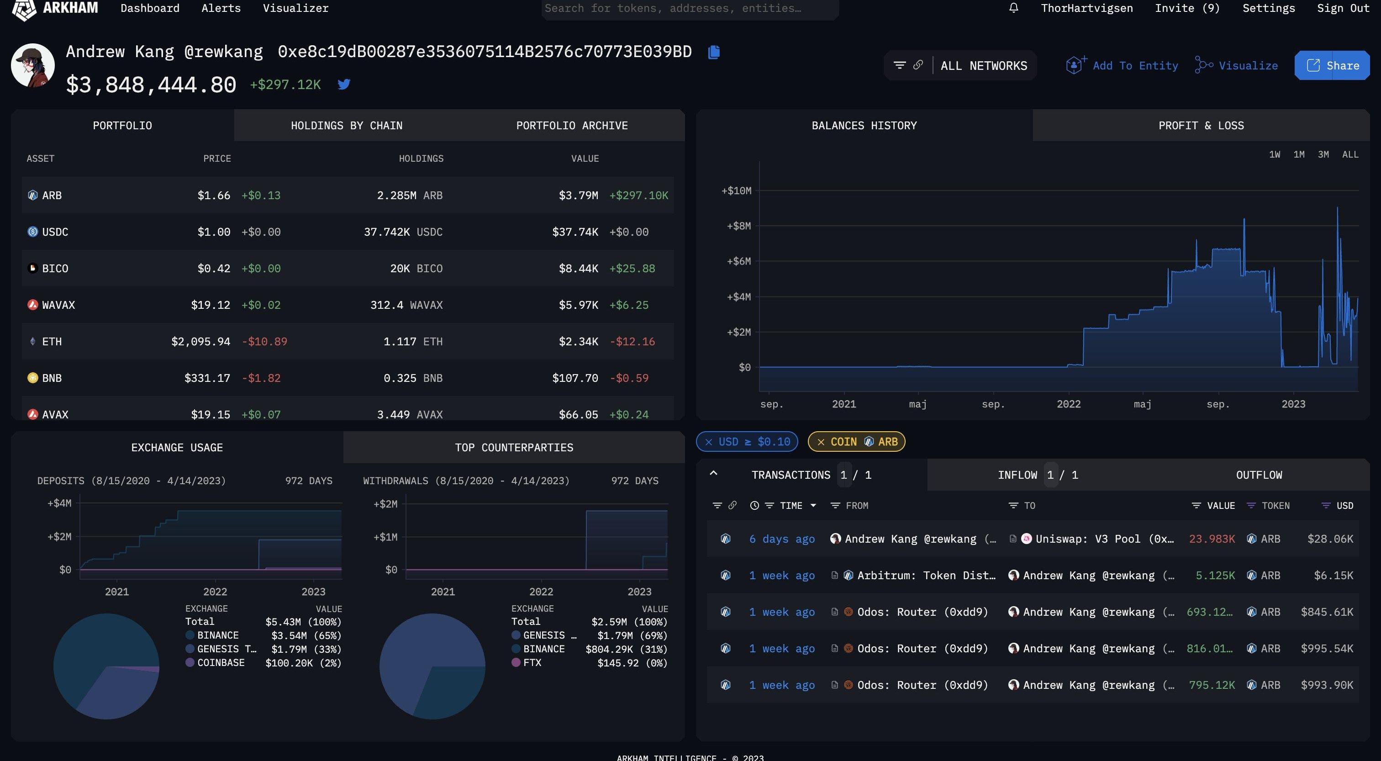Click the search tokens, addresses, entities field

(690, 9)
